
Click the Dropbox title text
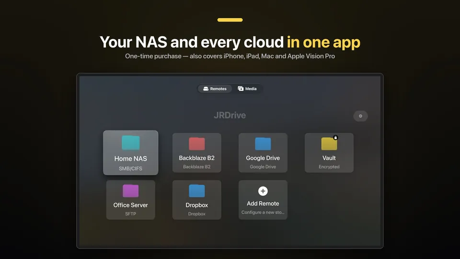tap(197, 205)
